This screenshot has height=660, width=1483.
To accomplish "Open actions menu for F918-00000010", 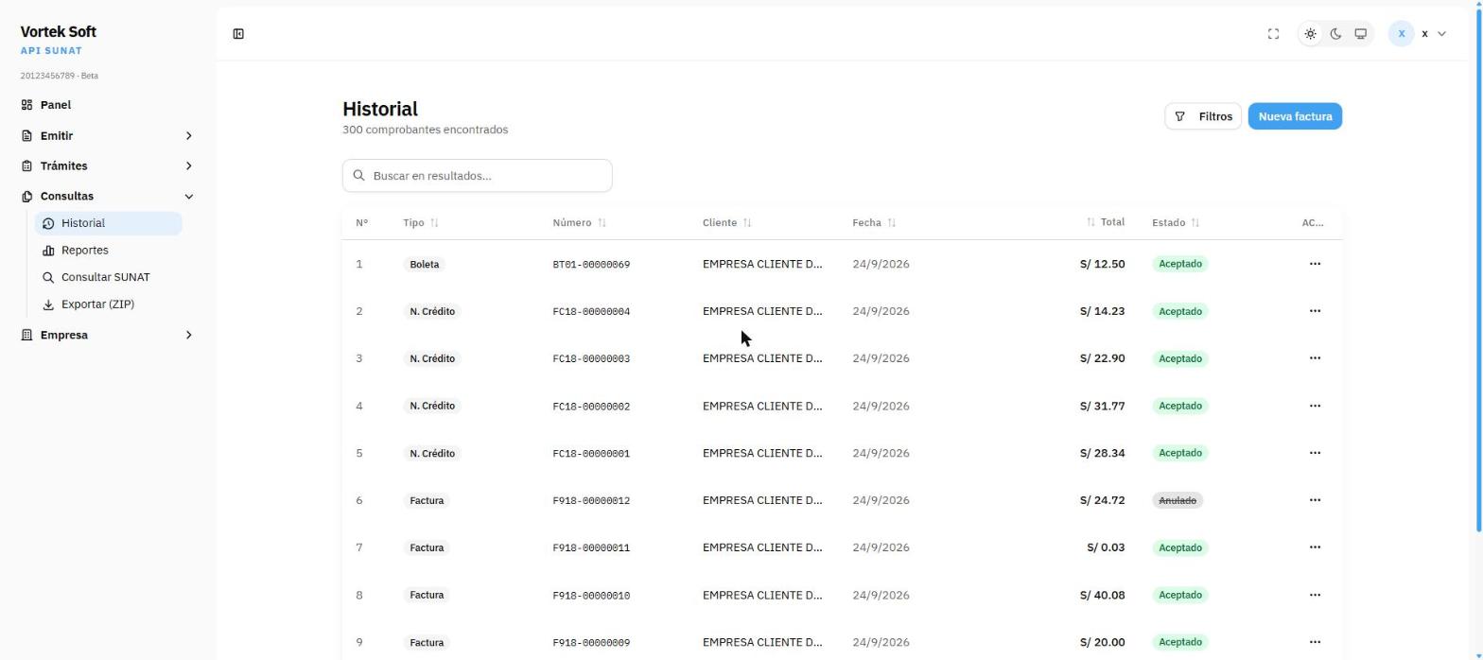I will (x=1315, y=595).
